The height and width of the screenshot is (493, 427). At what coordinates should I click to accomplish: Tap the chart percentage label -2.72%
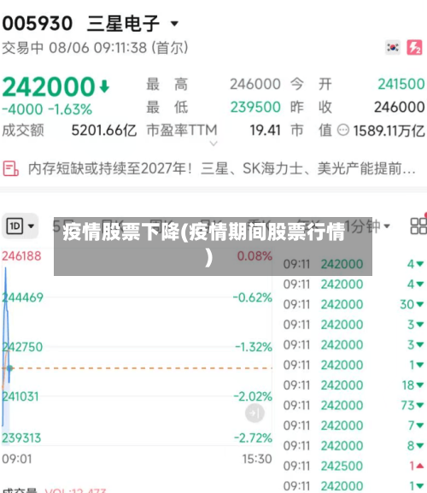[x=253, y=438]
